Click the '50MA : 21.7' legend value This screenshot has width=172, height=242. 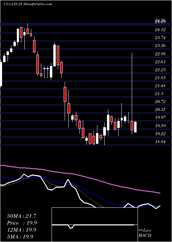point(22,216)
